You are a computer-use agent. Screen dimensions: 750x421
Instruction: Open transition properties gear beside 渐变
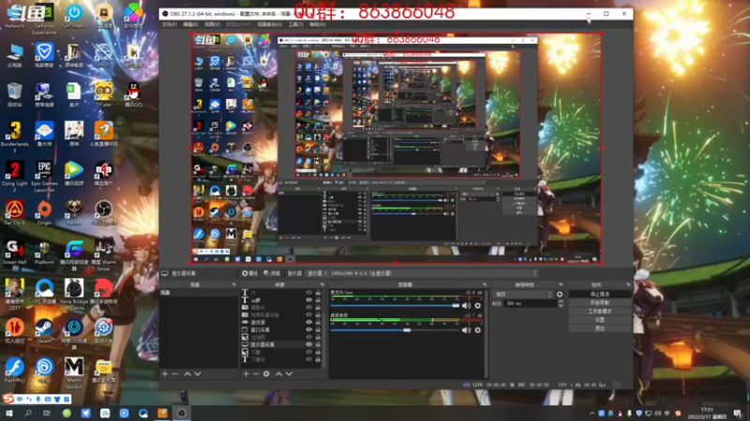click(560, 295)
